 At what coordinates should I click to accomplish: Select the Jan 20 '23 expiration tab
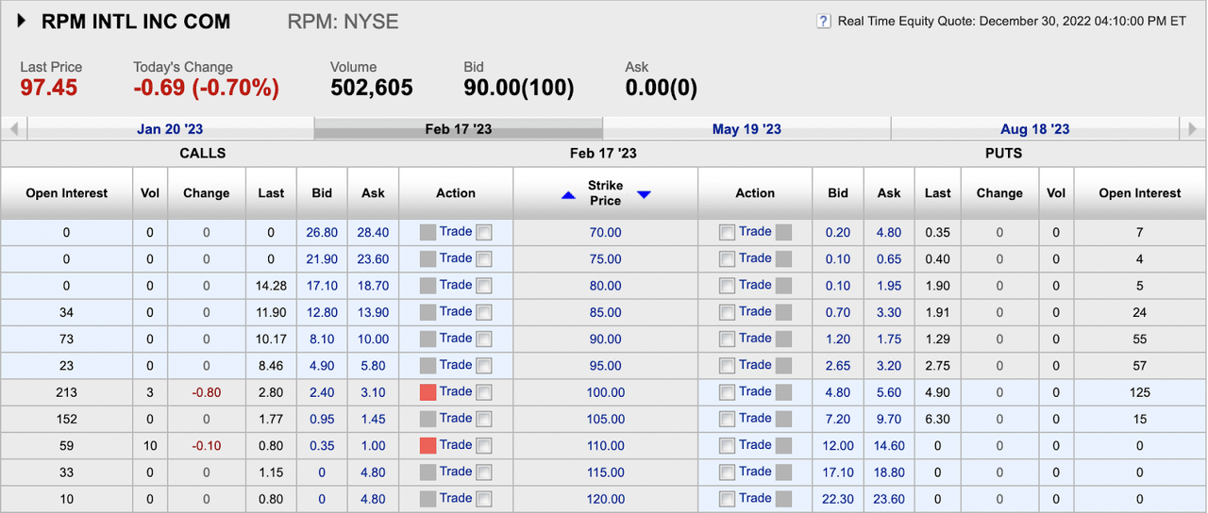click(170, 129)
